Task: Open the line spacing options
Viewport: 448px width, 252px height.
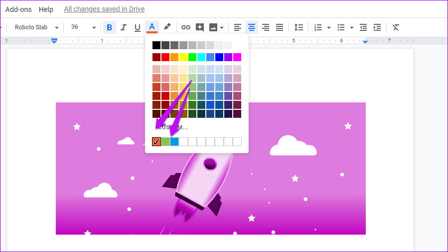Action: pyautogui.click(x=299, y=27)
